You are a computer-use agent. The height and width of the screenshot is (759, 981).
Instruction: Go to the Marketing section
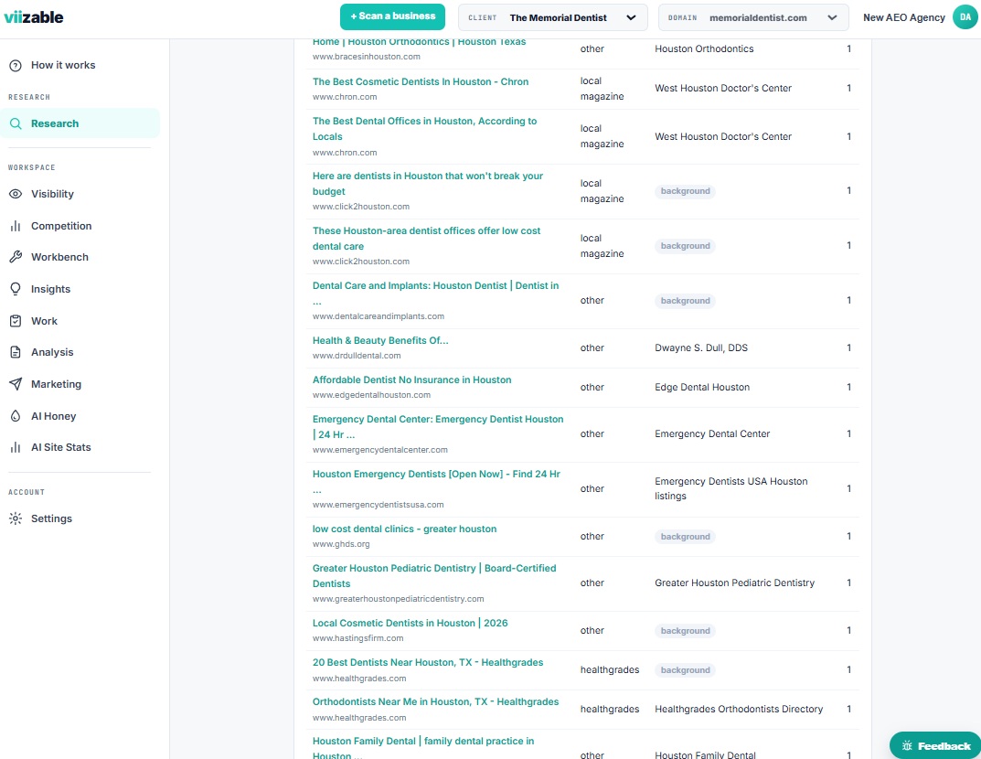[x=57, y=384]
